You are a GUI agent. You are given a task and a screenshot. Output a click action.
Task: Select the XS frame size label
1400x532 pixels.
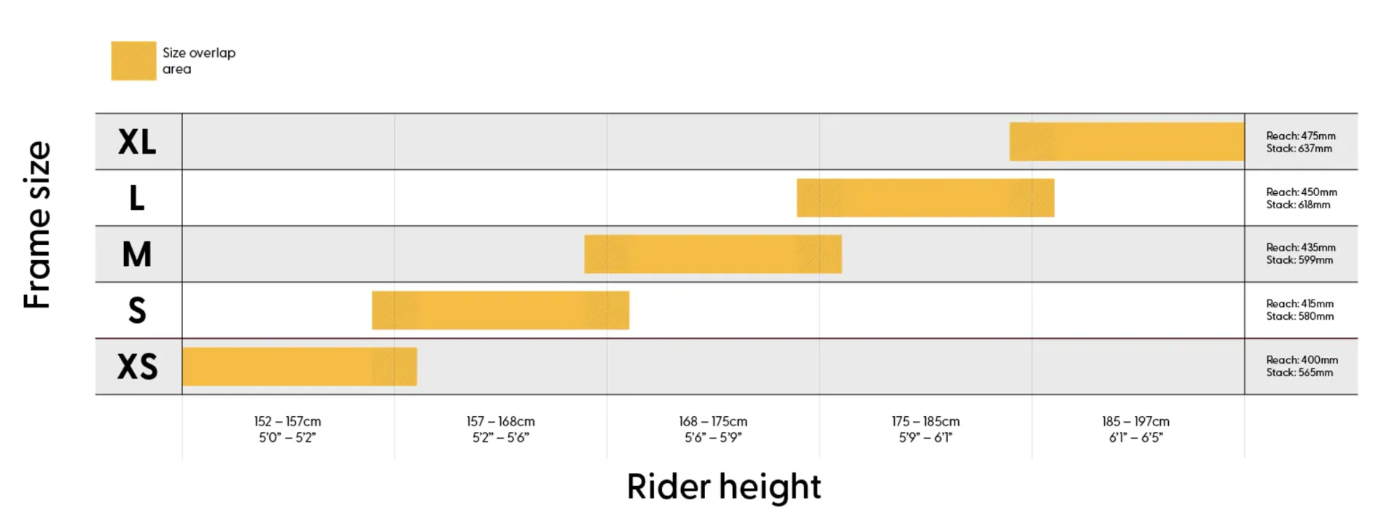pyautogui.click(x=137, y=367)
